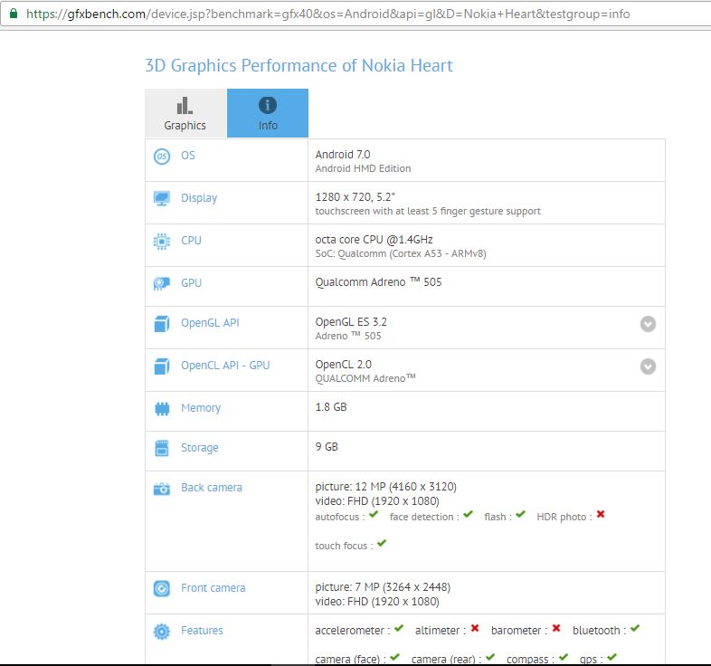Click the barometer red cross
This screenshot has height=666, width=711.
(556, 628)
